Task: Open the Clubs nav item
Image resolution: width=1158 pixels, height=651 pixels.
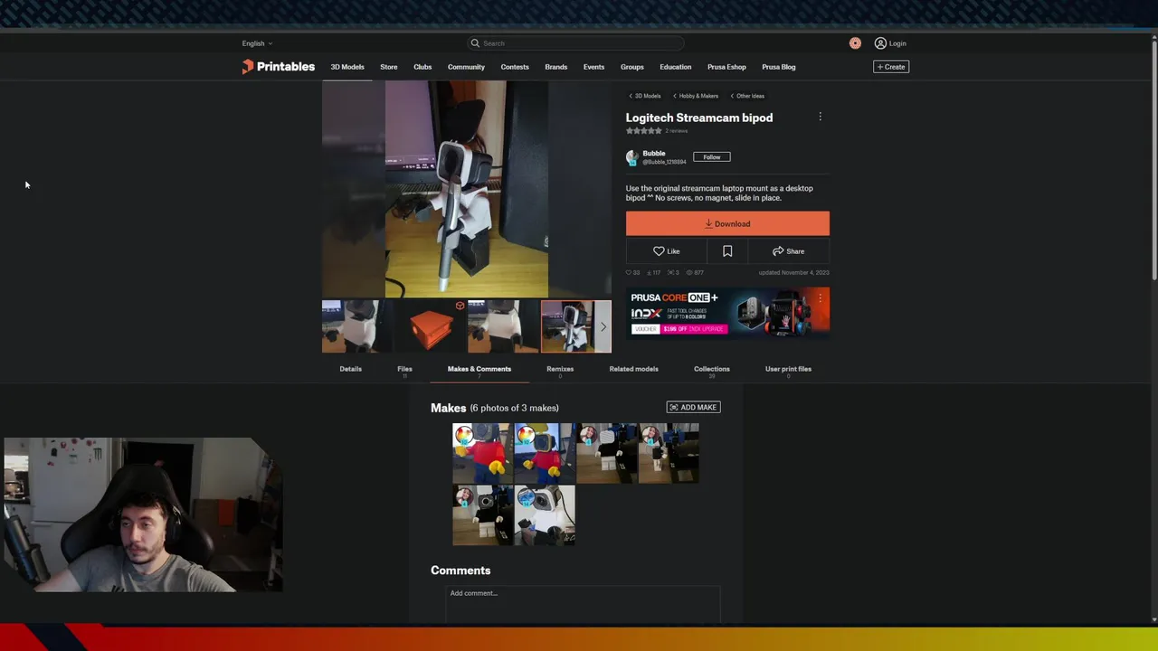Action: 422,67
